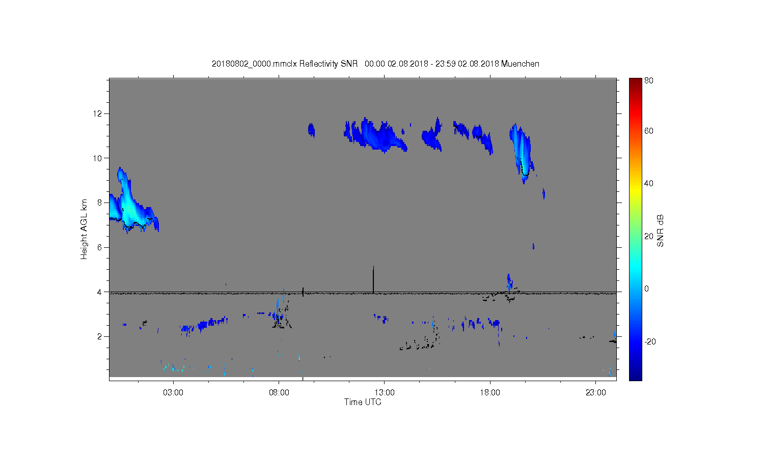This screenshot has height=458, width=764.
Task: Click the '2' height tick label
Action: 100,336
